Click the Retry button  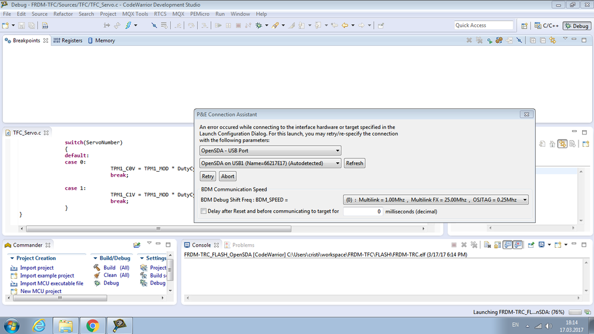tap(208, 176)
